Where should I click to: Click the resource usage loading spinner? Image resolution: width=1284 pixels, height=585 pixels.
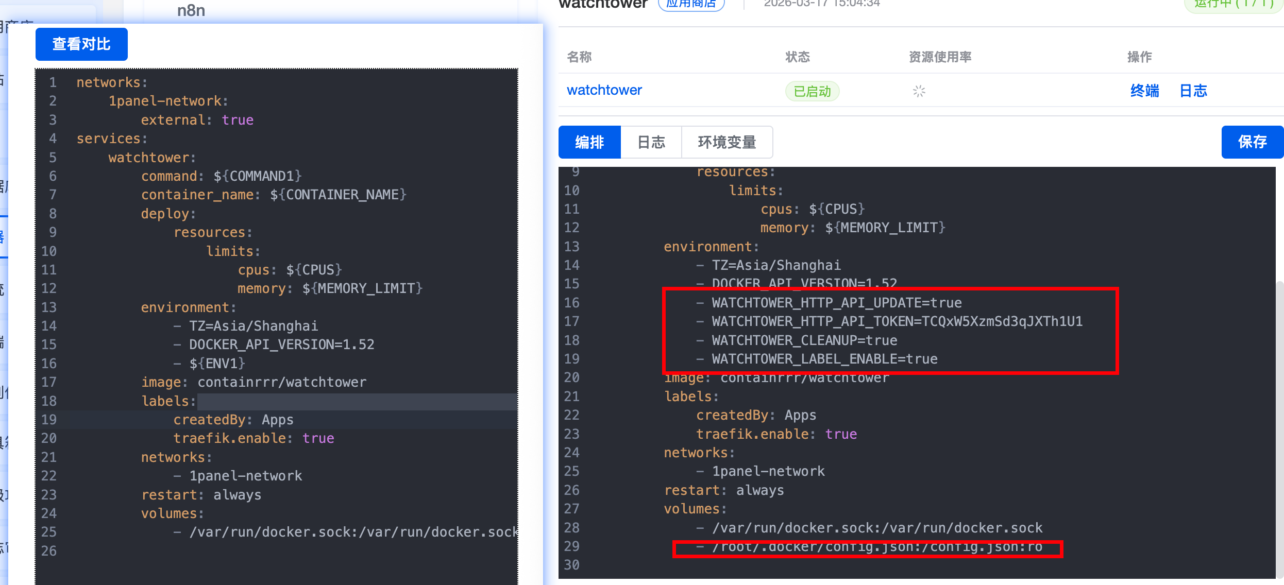pos(919,91)
